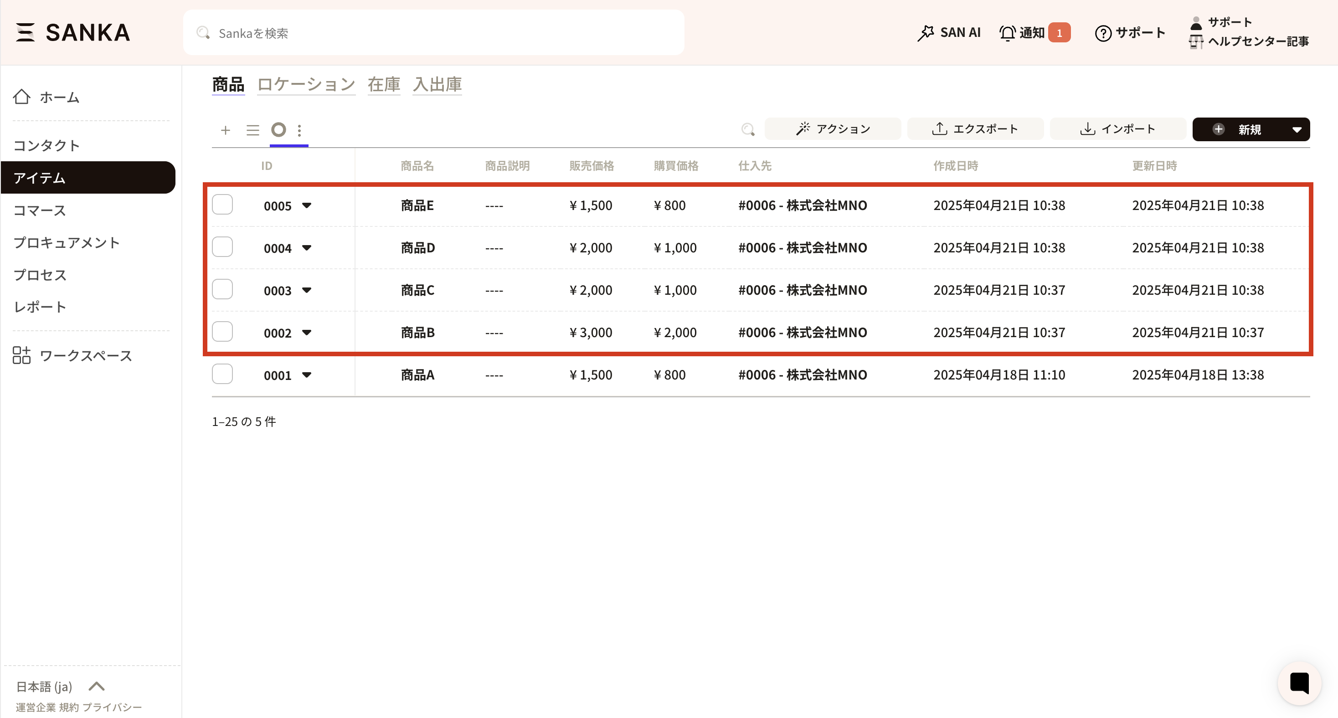The image size is (1338, 718).
Task: Click the magnifier icon in Sanka search bar
Action: 203,33
